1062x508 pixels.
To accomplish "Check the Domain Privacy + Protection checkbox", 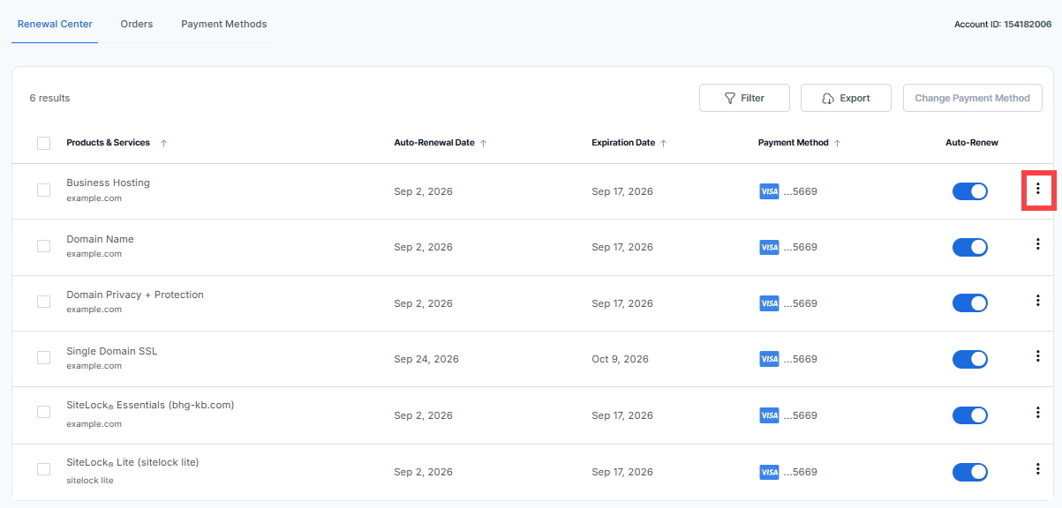I will [43, 302].
